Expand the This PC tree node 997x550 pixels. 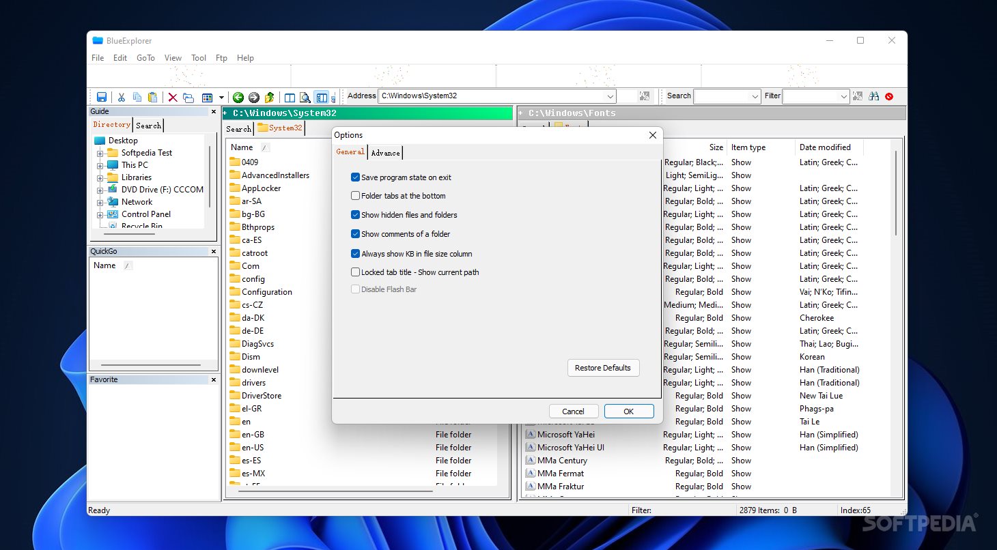tap(100, 165)
